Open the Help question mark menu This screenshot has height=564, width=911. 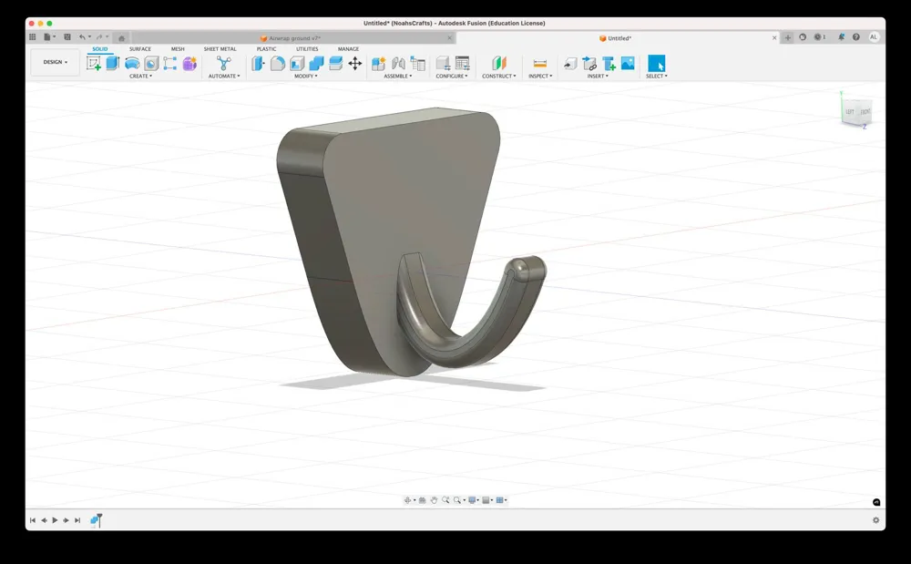pyautogui.click(x=855, y=37)
